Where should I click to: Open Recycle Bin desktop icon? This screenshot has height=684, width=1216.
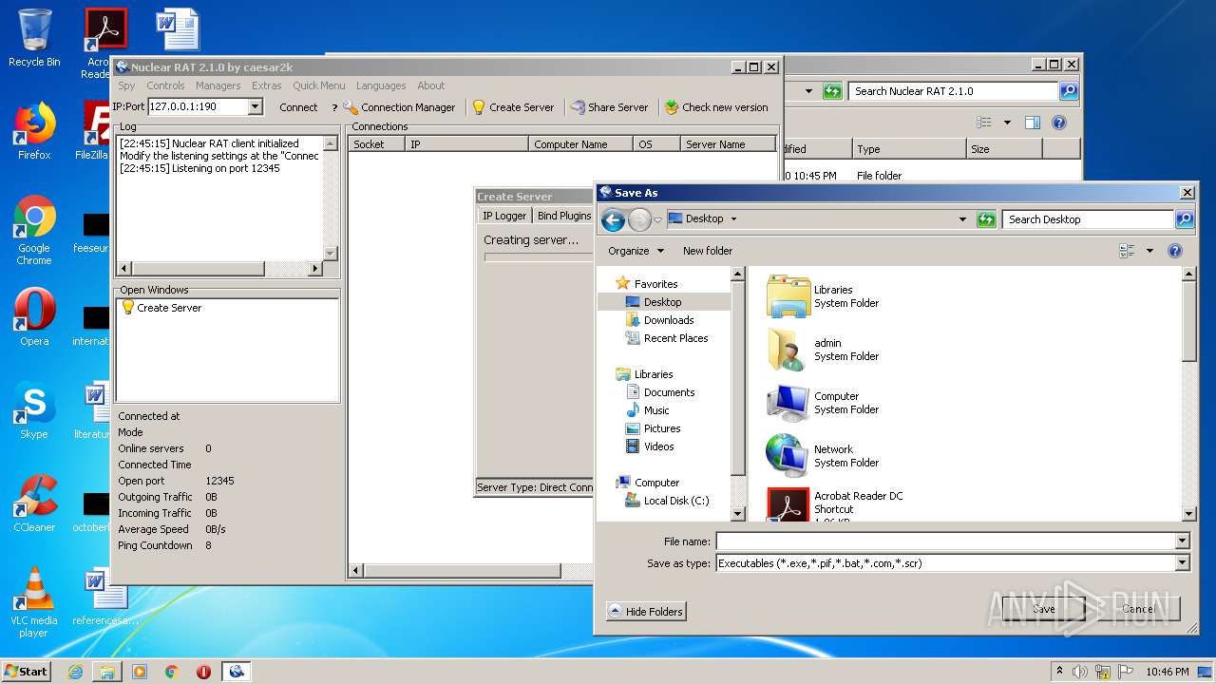tap(34, 38)
